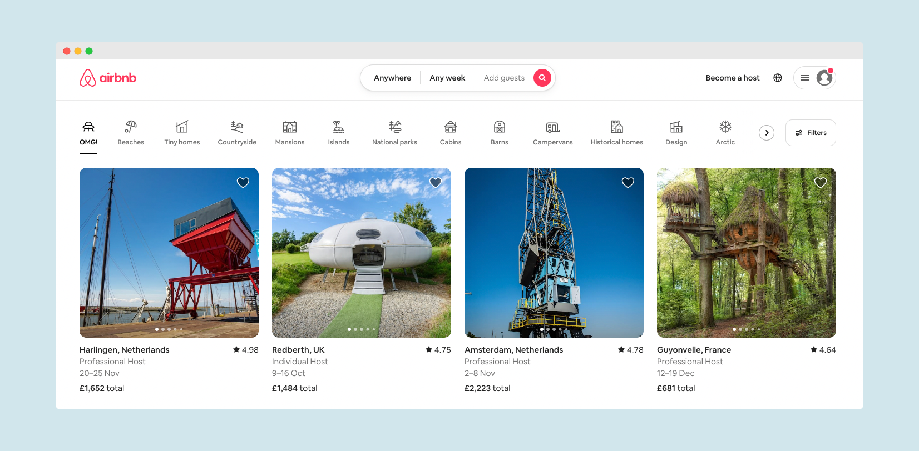Viewport: 919px width, 451px height.
Task: Open the Guyonvelle treehouse photo
Action: 747,253
